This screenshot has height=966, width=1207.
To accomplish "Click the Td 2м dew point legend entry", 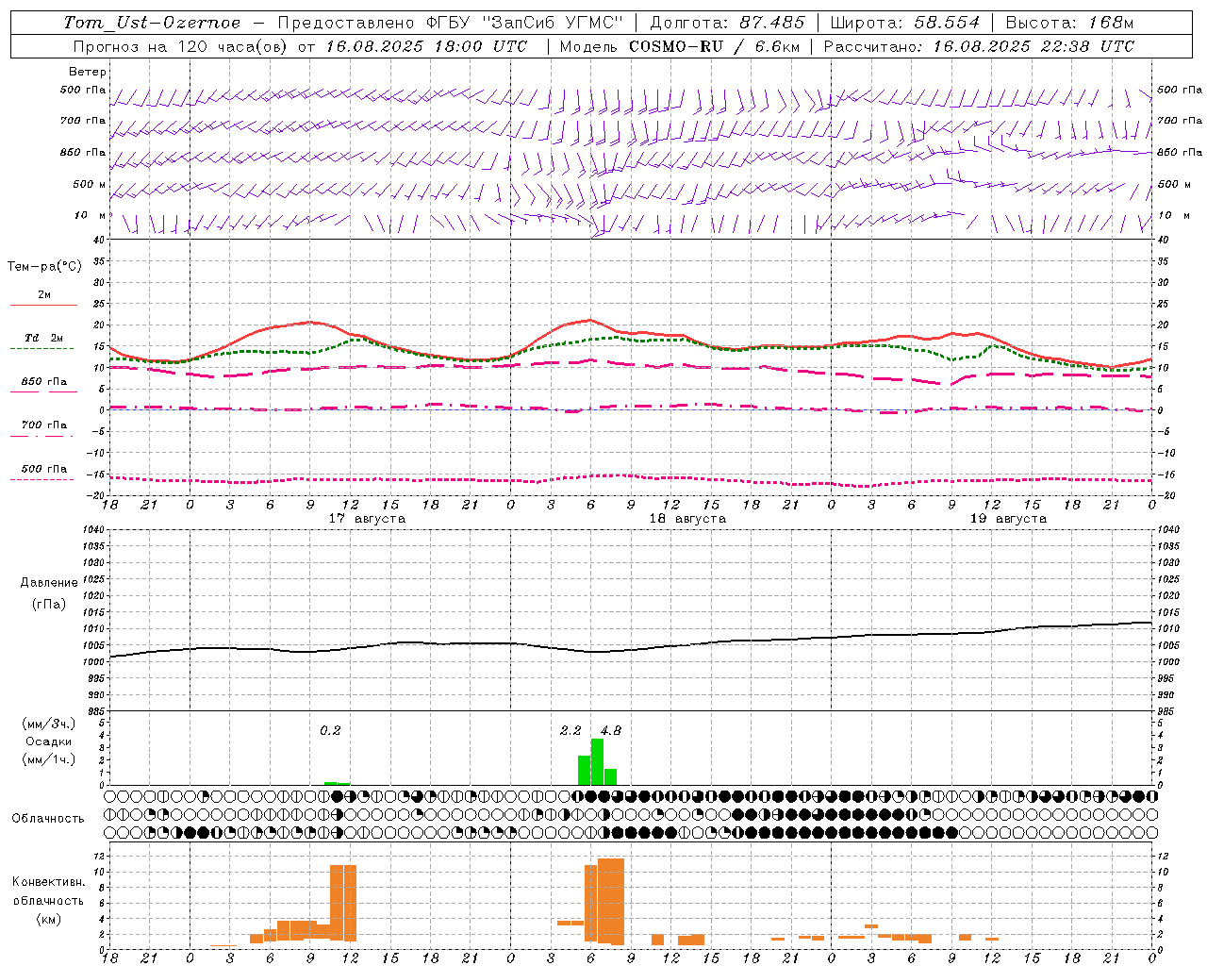I will tap(44, 338).
